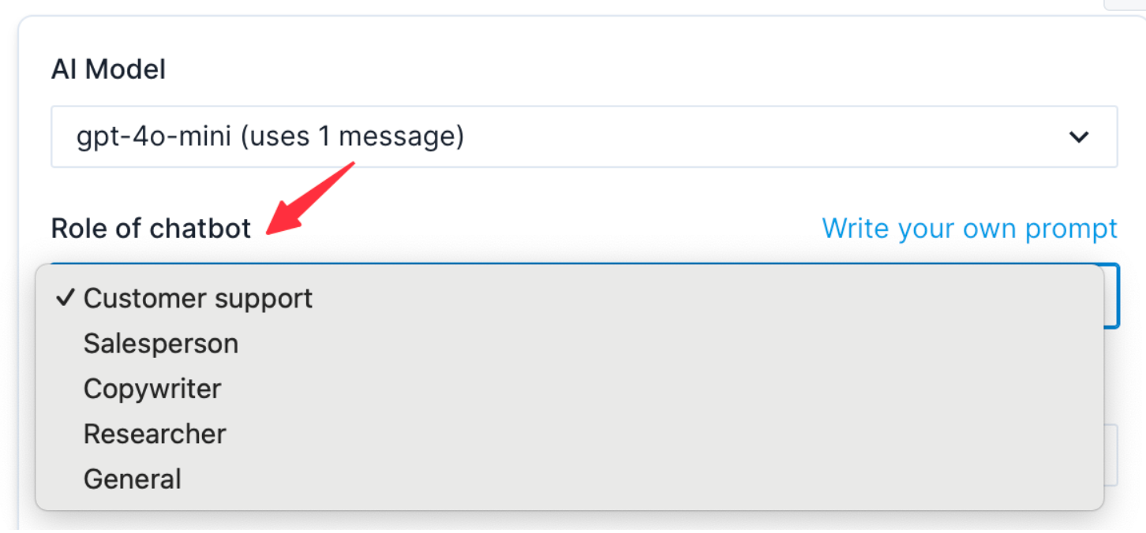The image size is (1146, 533).
Task: Choose the Customer support role option
Action: pos(197,298)
